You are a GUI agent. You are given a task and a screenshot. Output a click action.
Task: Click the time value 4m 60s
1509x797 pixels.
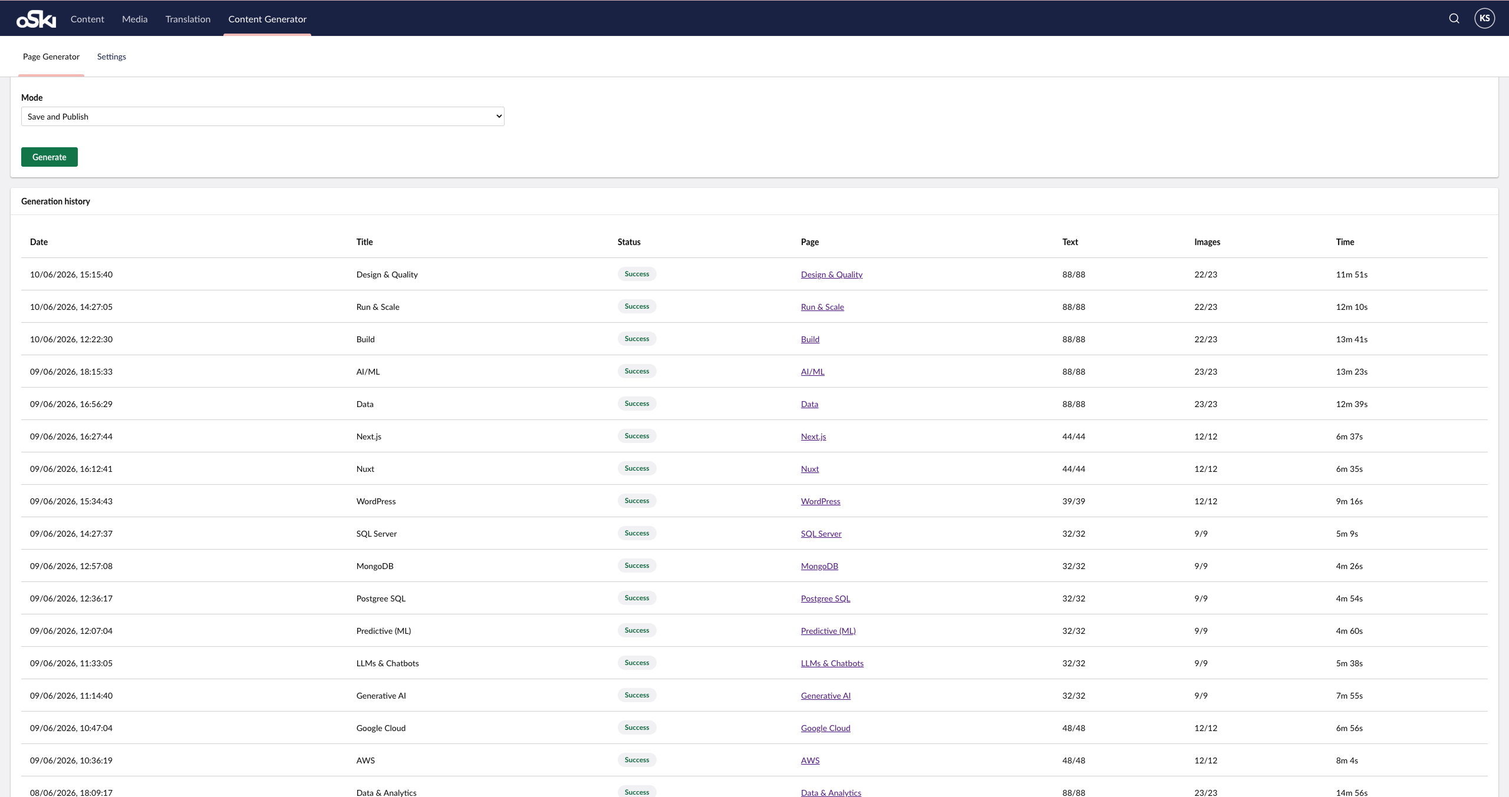click(x=1349, y=631)
